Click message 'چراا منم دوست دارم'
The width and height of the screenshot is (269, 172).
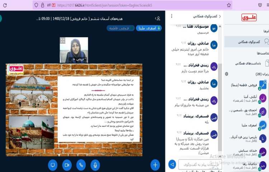click(195, 71)
